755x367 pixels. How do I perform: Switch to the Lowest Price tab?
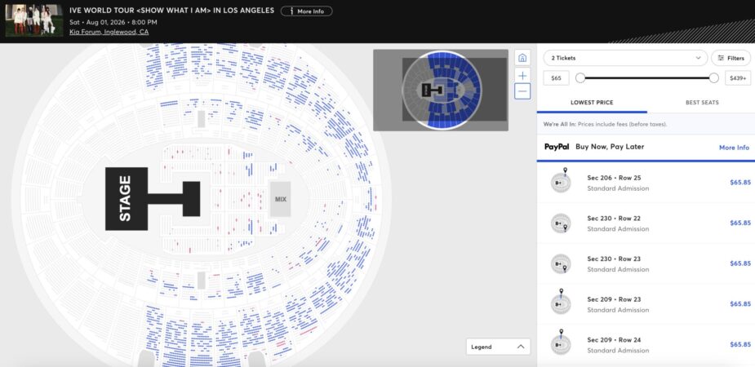click(x=592, y=103)
